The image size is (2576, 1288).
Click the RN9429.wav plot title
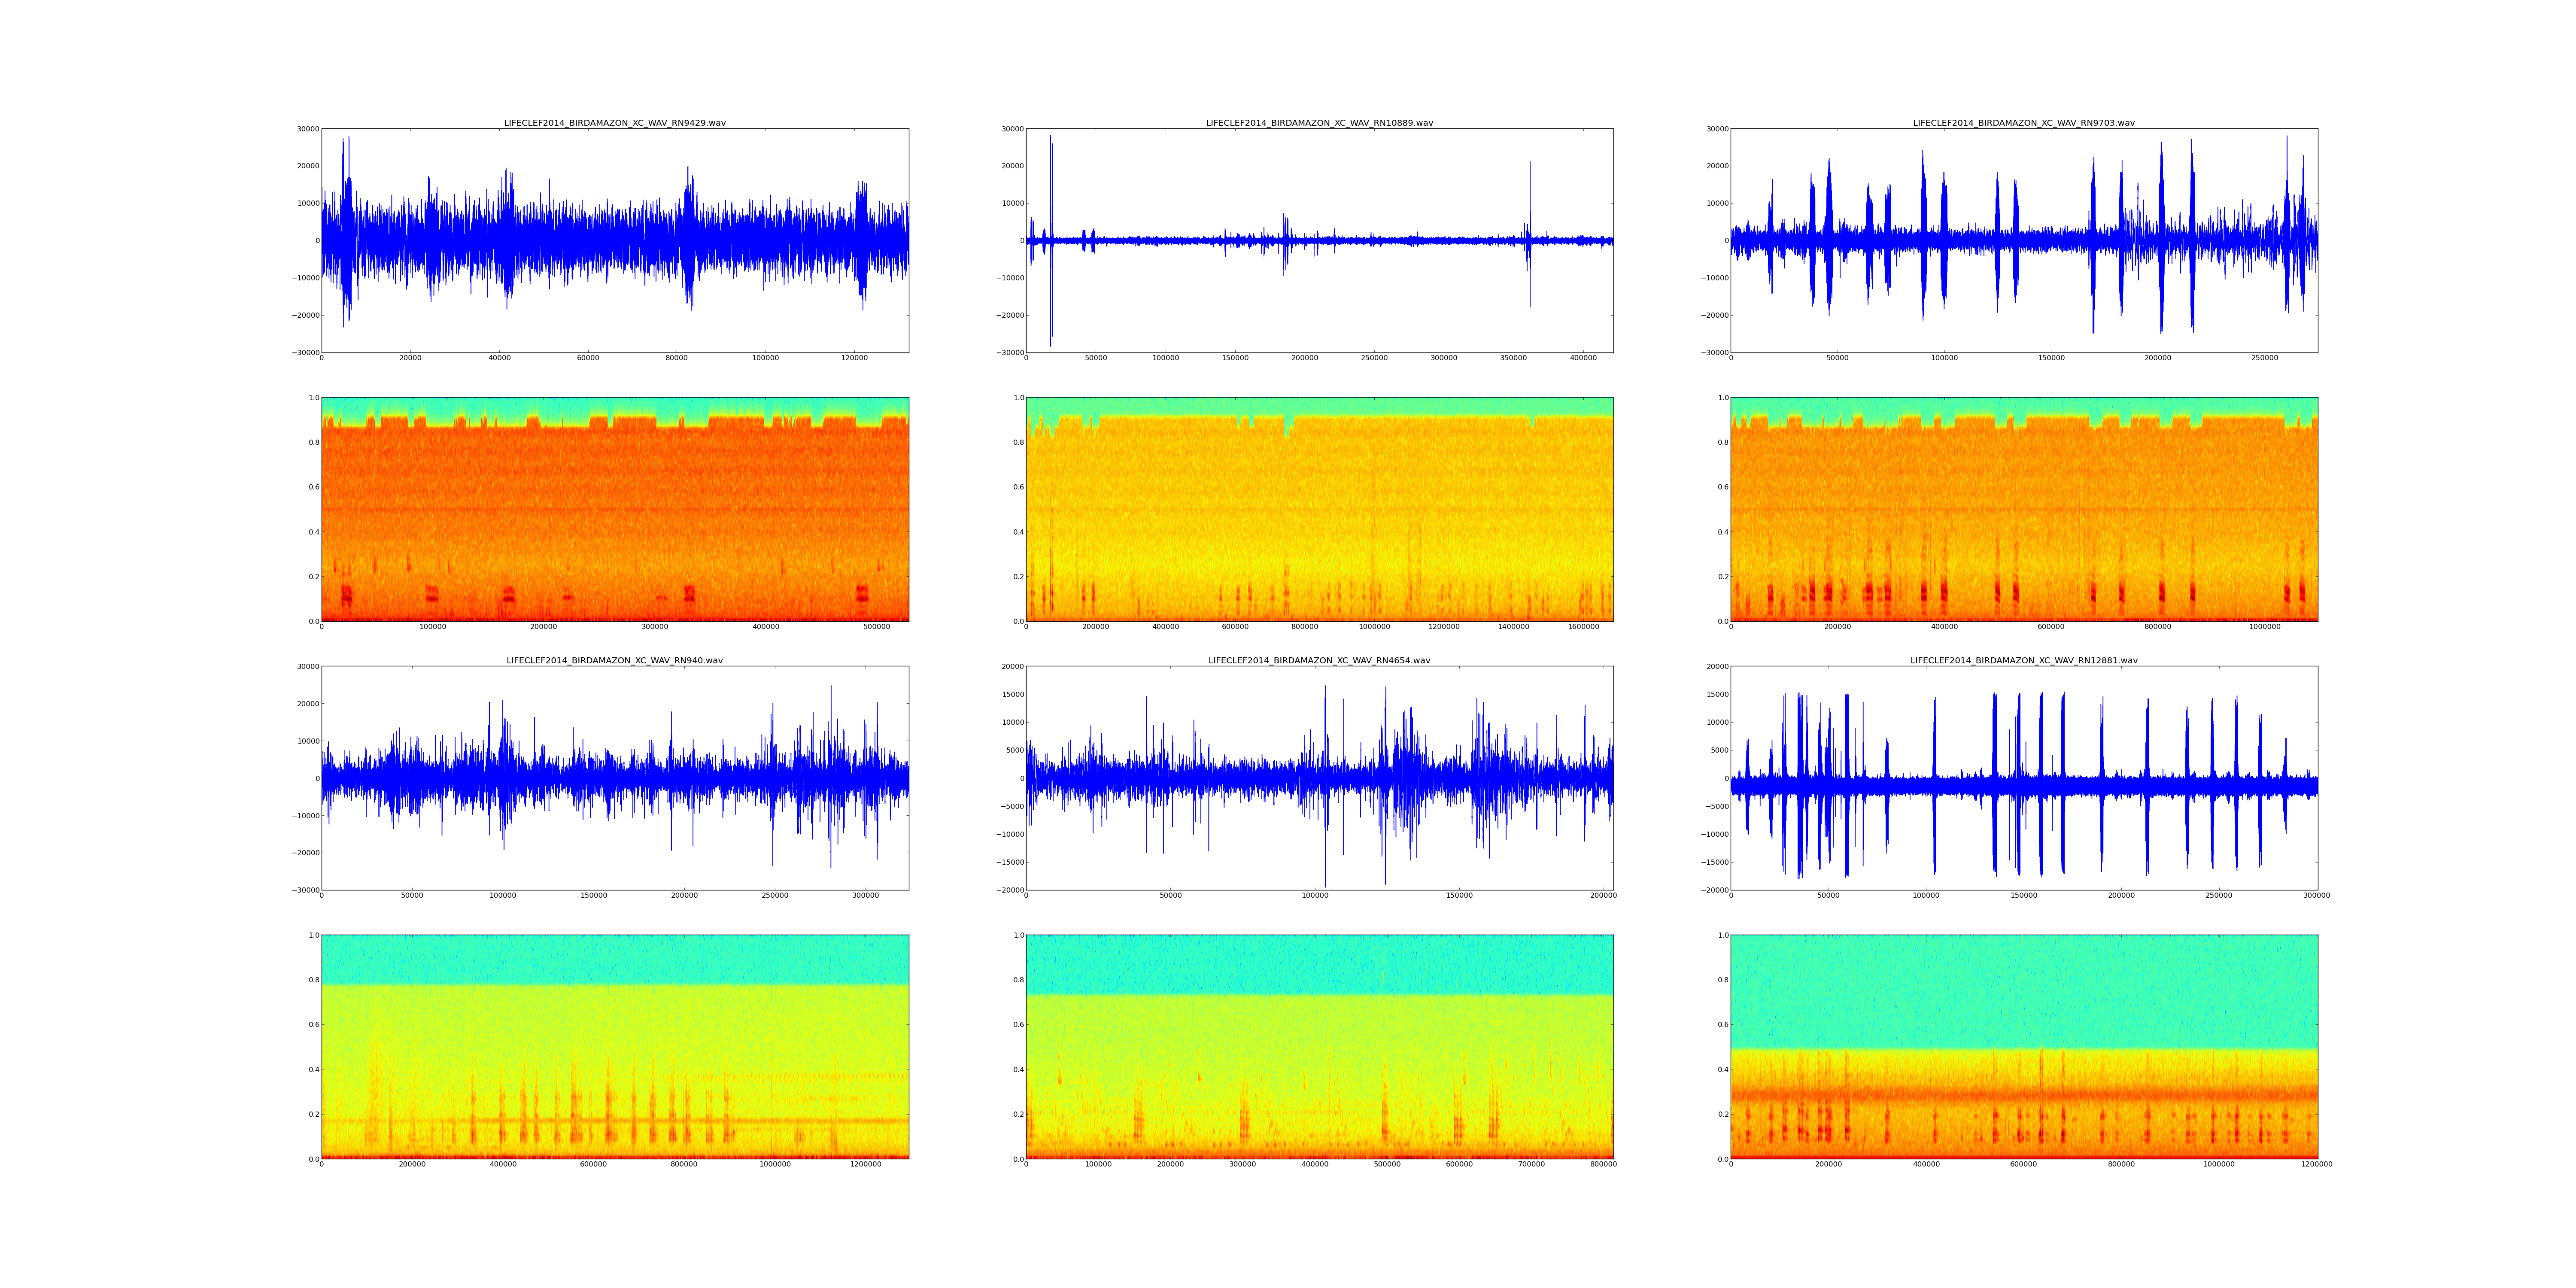(x=614, y=123)
